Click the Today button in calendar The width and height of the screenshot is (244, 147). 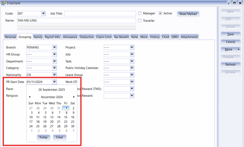pos(43,137)
